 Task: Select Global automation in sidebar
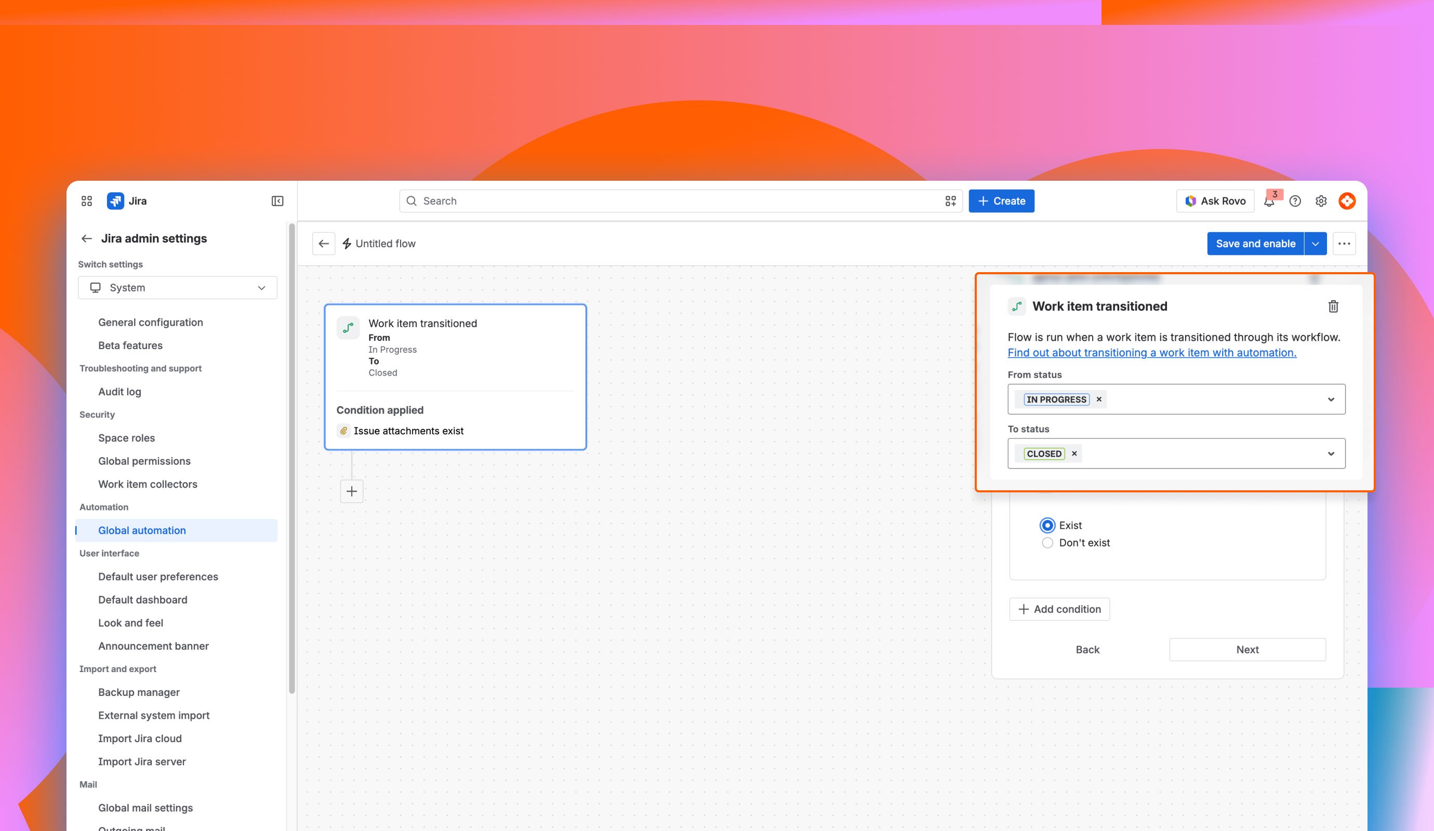(177, 530)
